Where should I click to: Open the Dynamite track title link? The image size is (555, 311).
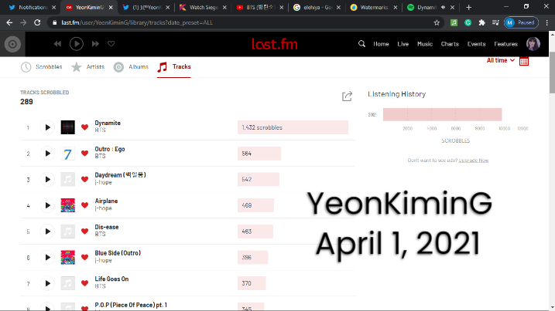click(108, 123)
